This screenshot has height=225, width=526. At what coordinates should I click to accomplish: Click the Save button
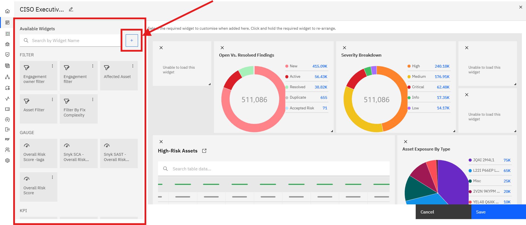point(499,212)
